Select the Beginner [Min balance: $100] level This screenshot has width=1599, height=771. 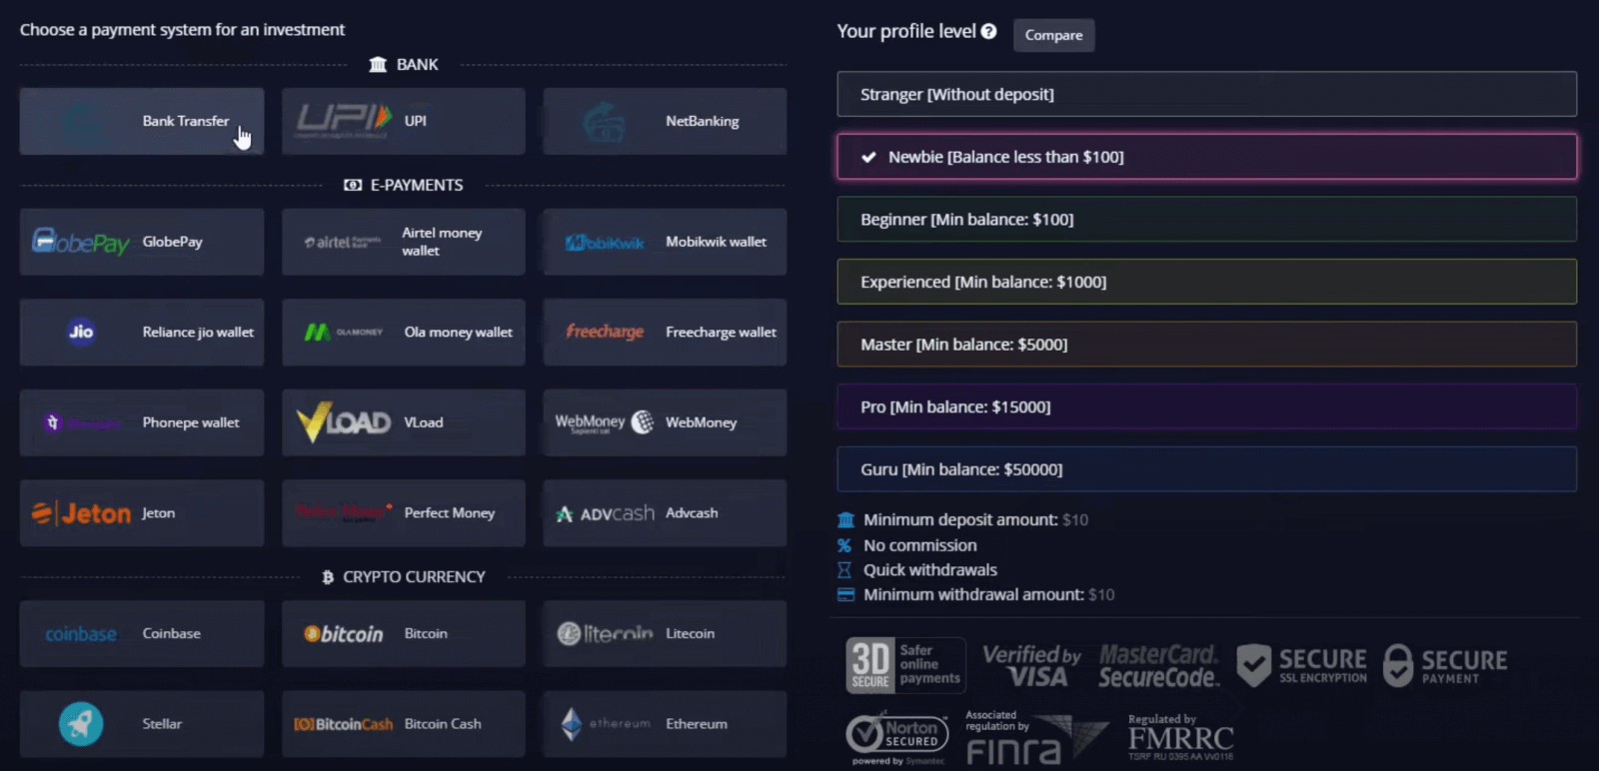1206,219
